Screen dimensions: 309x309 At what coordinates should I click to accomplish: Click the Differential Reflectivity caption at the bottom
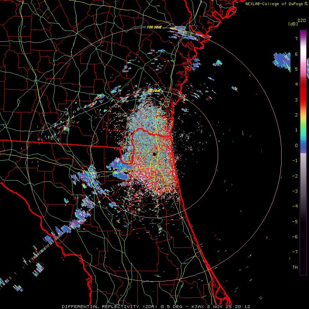(x=156, y=307)
